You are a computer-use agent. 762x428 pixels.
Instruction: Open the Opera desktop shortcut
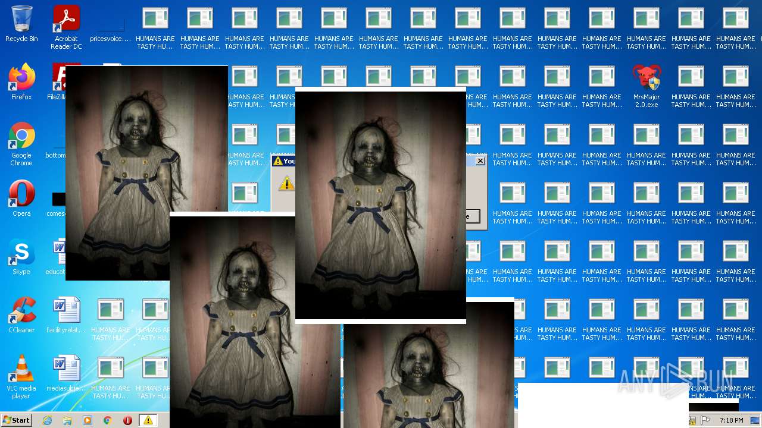pos(21,199)
